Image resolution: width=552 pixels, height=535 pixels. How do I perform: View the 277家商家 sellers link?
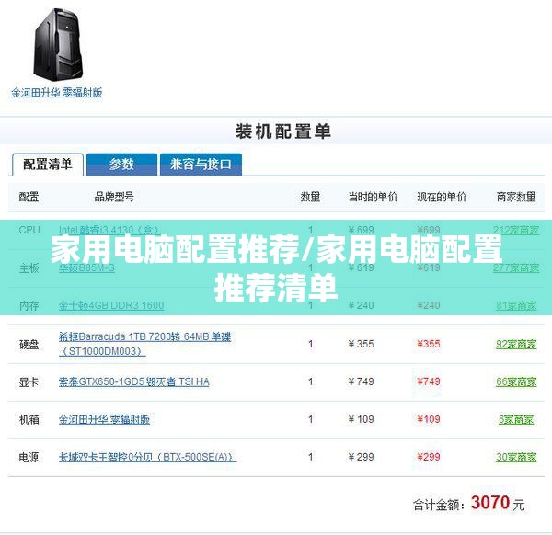tap(516, 268)
